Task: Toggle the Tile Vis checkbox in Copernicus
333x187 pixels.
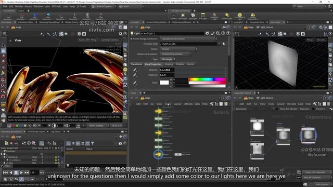Action: click(x=313, y=109)
